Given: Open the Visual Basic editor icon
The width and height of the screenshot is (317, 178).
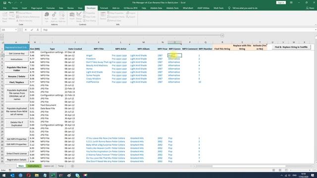Looking at the screenshot, I should [x=4, y=17].
